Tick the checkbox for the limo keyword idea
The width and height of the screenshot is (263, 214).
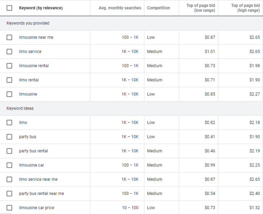click(9, 123)
